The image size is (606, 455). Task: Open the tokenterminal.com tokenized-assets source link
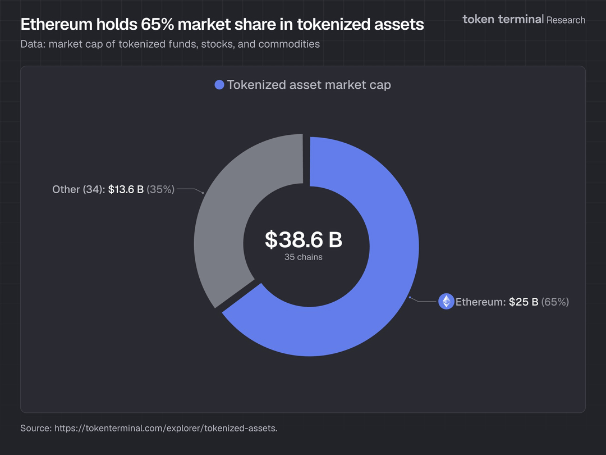click(x=166, y=428)
